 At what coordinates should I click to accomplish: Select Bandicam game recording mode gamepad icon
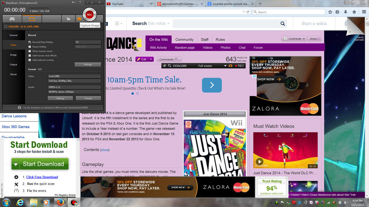point(12,19)
